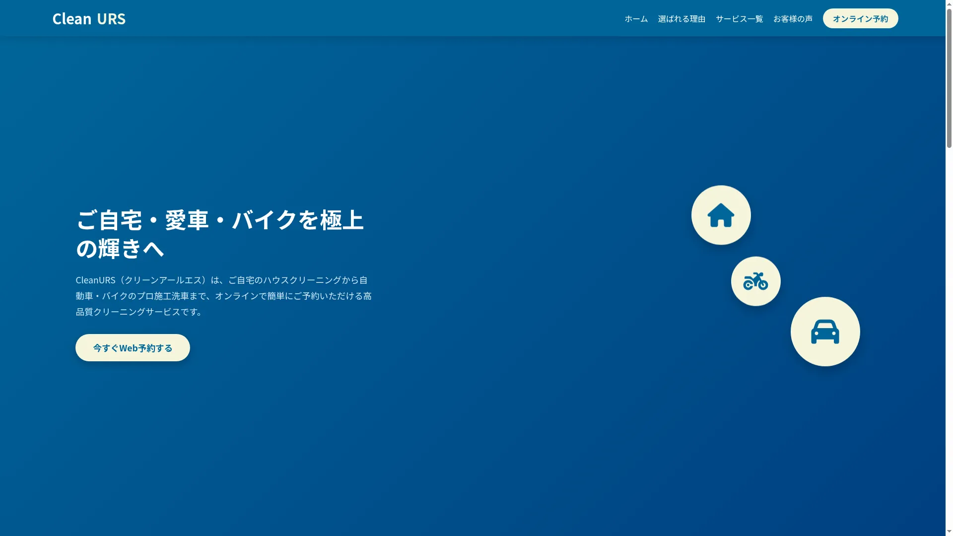Click the motorcycle icon circle

755,281
